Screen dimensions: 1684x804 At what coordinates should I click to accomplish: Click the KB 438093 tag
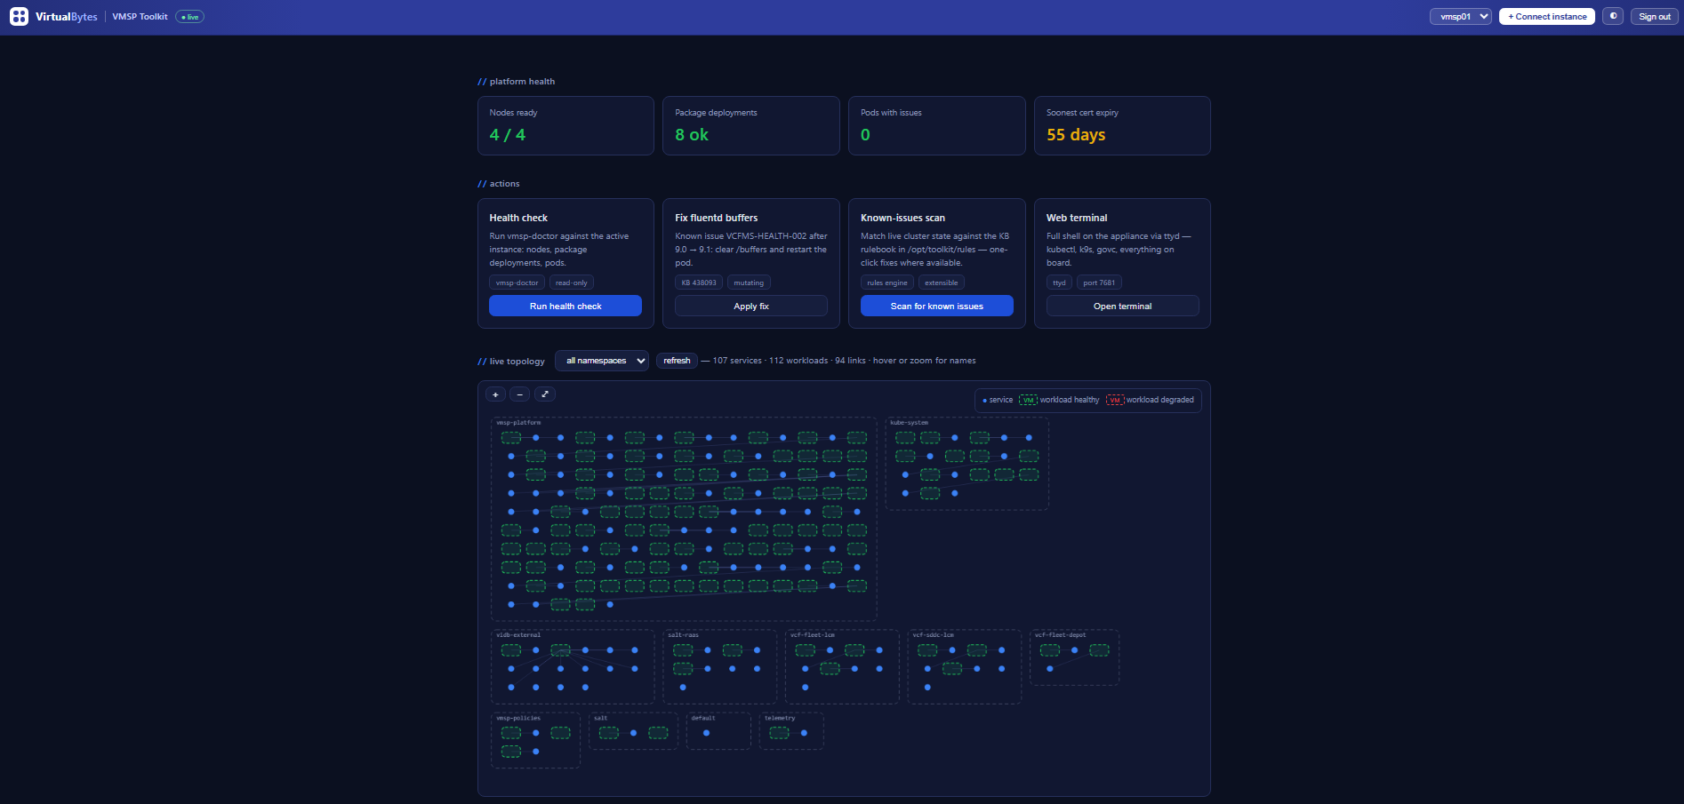click(x=699, y=283)
